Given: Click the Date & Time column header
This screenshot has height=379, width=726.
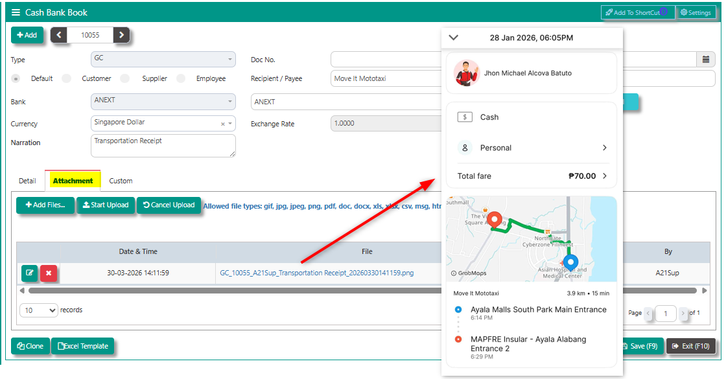Looking at the screenshot, I should [138, 252].
